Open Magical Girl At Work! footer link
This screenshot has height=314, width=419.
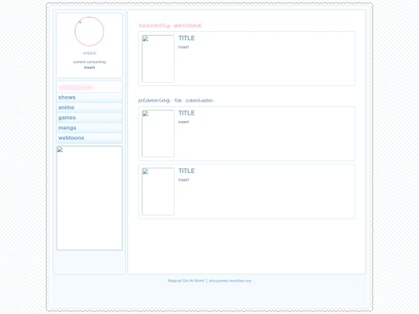click(x=186, y=281)
